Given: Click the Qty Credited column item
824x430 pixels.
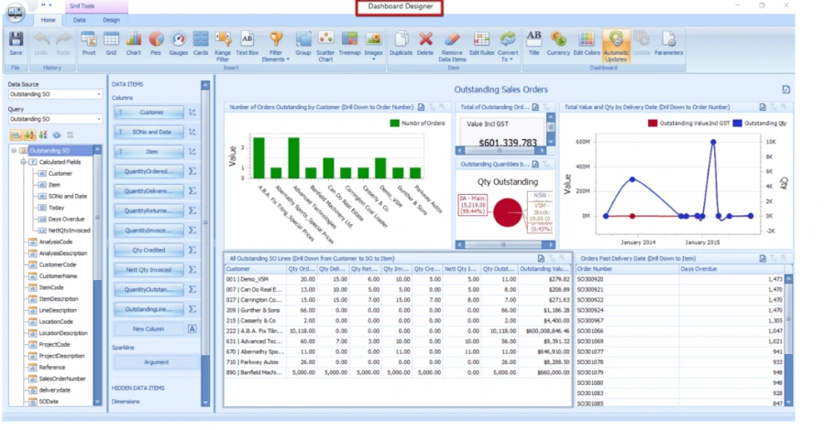Looking at the screenshot, I should [x=149, y=250].
